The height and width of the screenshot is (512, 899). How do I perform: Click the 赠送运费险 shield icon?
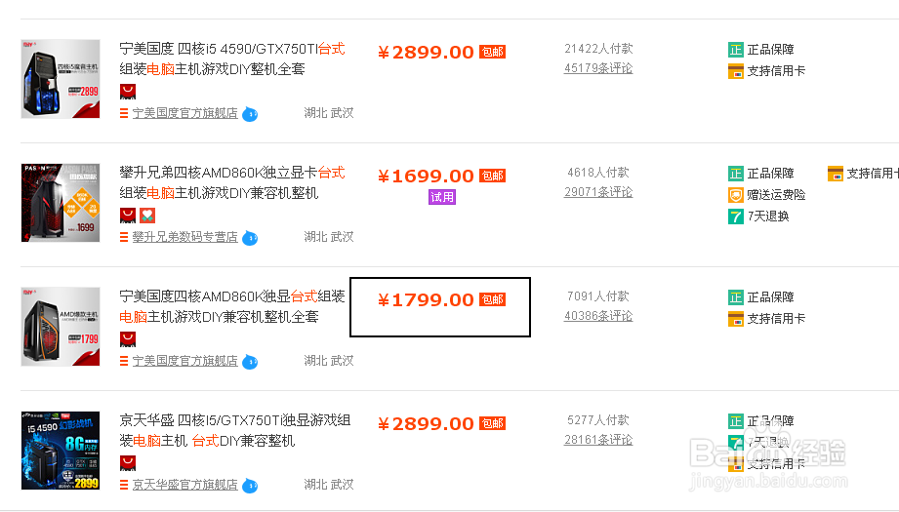(736, 195)
